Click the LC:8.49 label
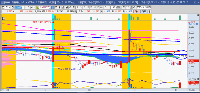 [x=192, y=22]
